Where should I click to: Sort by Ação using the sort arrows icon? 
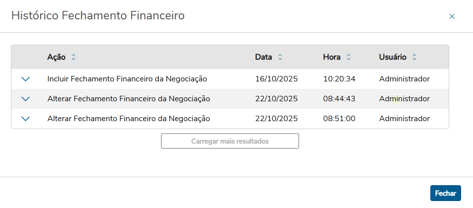pos(73,57)
